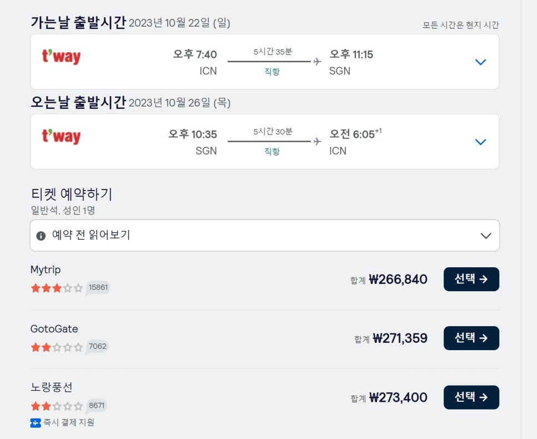Open the Mytrip 15861 reviews badge
This screenshot has width=537, height=439.
click(x=98, y=288)
